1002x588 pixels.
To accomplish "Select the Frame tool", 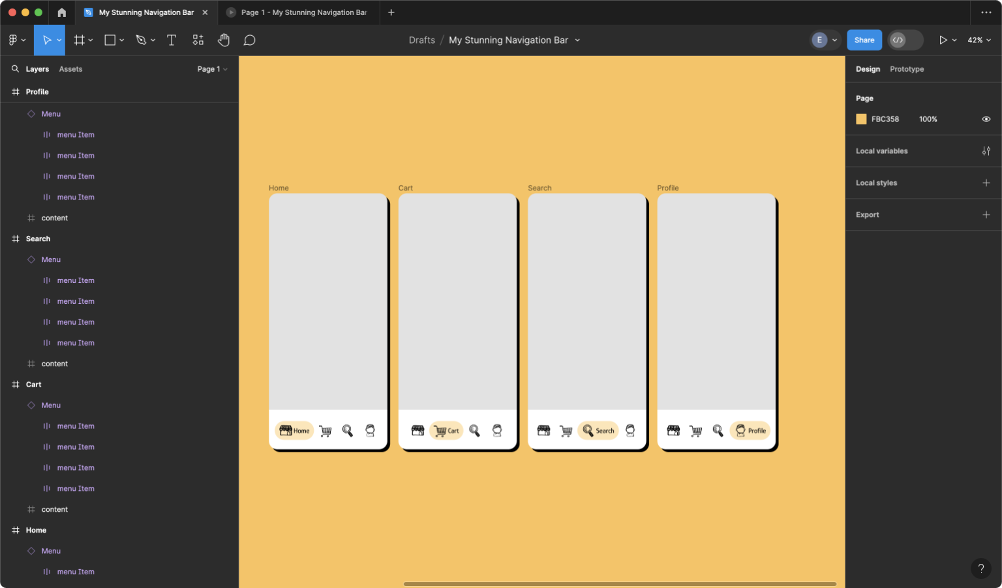I will tap(79, 40).
